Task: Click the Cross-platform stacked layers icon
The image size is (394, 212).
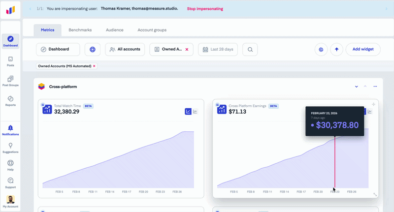Action: click(41, 87)
